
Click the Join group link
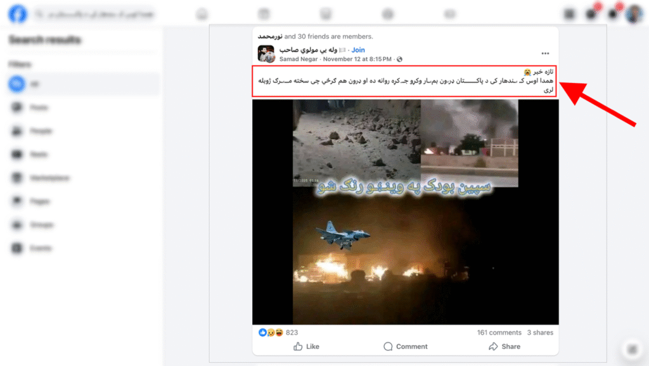[358, 50]
